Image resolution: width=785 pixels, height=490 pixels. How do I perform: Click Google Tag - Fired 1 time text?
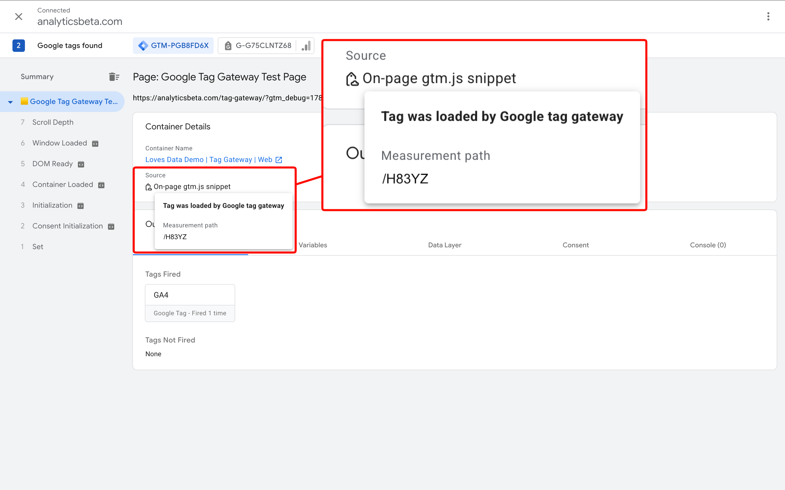(190, 313)
